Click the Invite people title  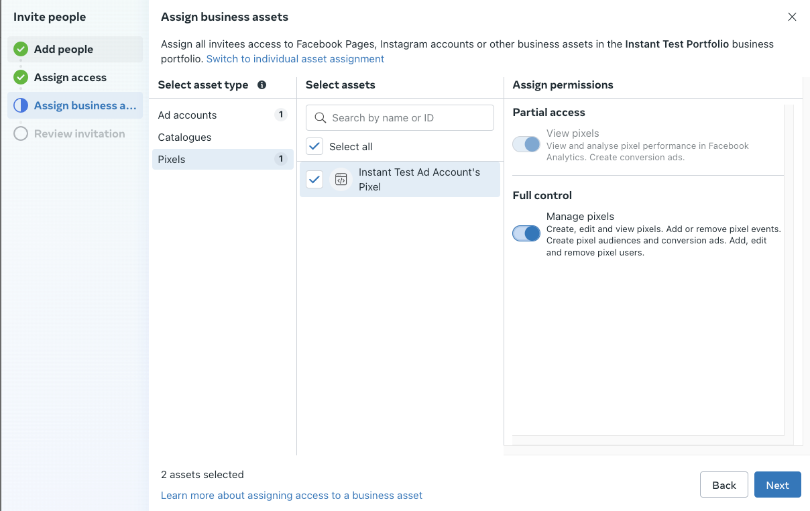click(x=50, y=17)
